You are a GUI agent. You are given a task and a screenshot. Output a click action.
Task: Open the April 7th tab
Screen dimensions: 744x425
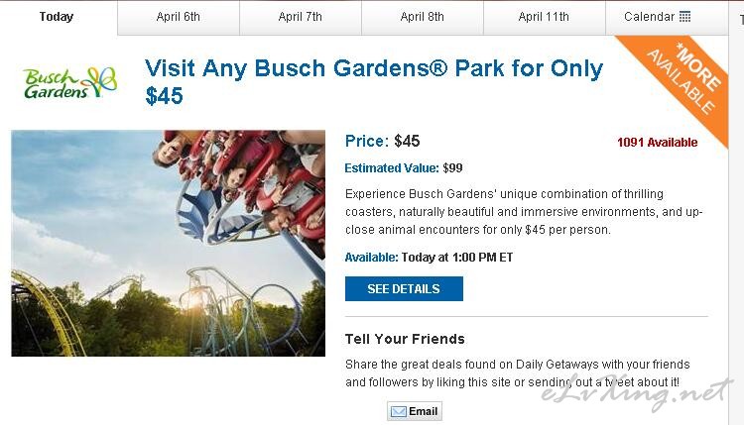[x=301, y=17]
